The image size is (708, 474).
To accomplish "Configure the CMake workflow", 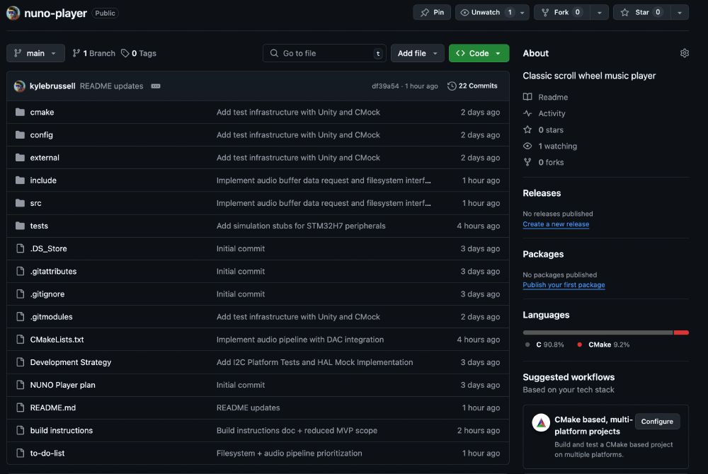I will (x=657, y=421).
